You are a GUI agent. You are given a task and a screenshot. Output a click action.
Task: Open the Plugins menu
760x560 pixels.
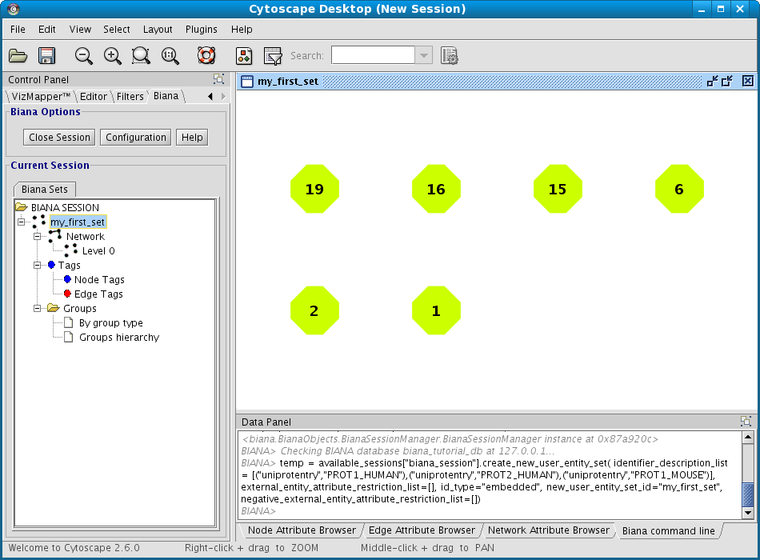201,30
